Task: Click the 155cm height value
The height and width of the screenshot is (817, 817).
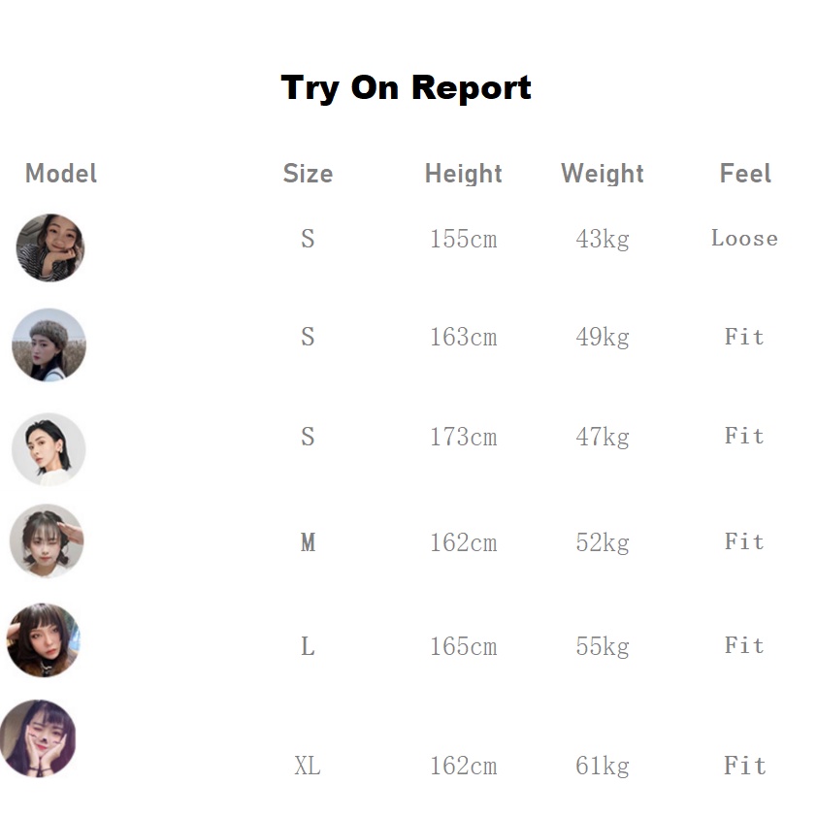Action: click(464, 240)
